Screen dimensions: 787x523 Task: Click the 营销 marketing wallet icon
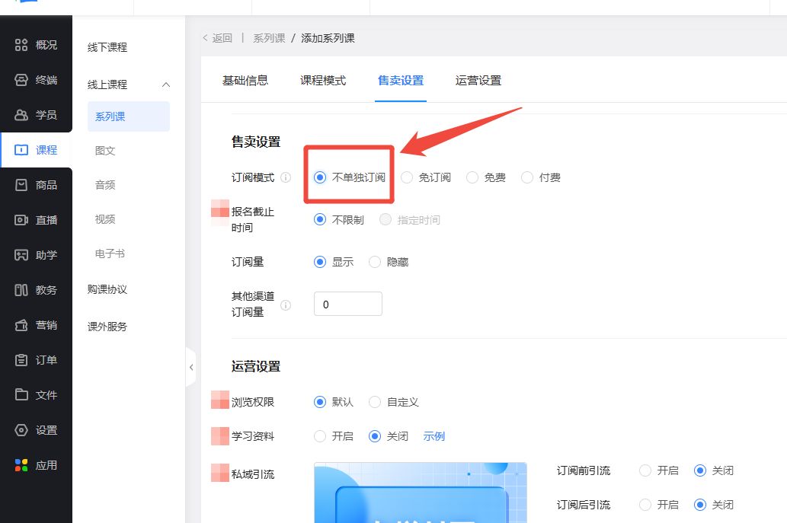(x=21, y=325)
